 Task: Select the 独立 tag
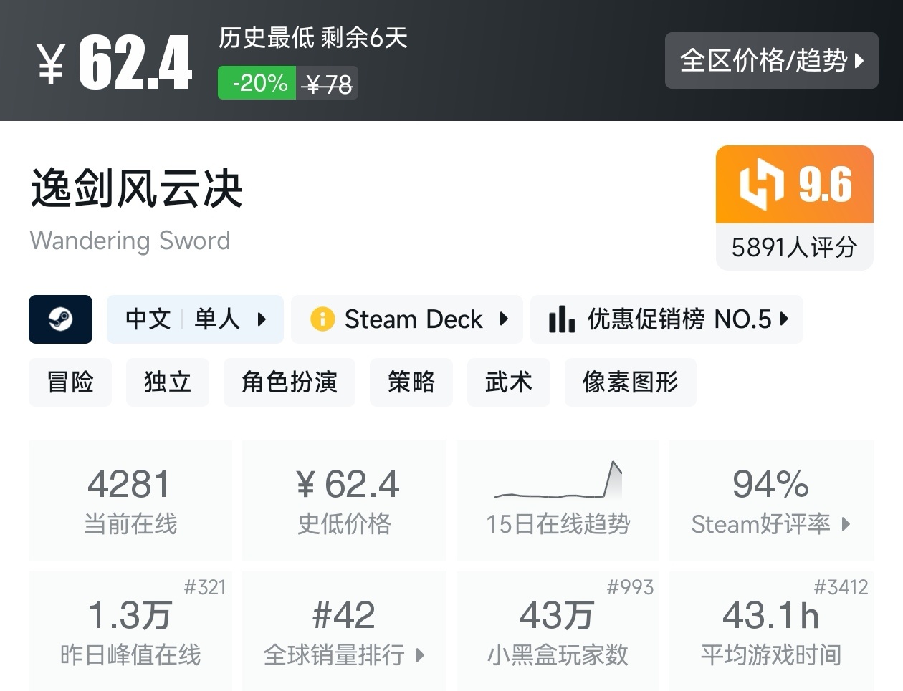point(168,382)
